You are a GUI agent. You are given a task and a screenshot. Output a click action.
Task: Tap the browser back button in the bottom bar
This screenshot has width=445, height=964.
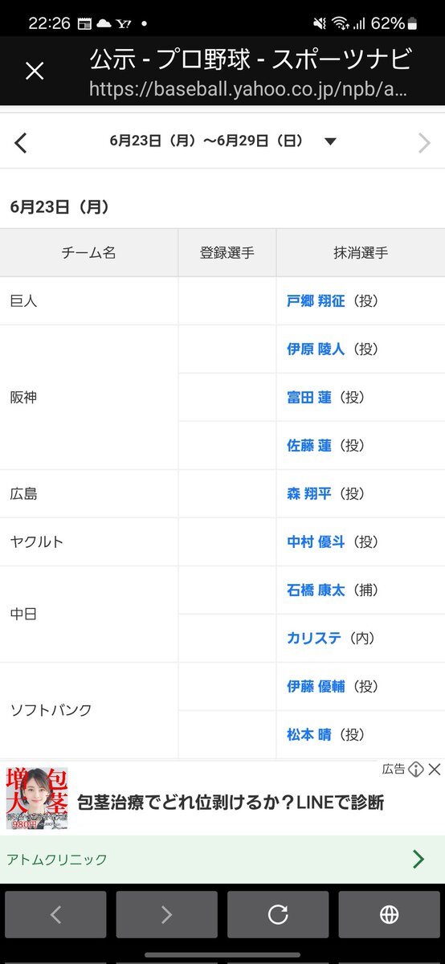[55, 914]
